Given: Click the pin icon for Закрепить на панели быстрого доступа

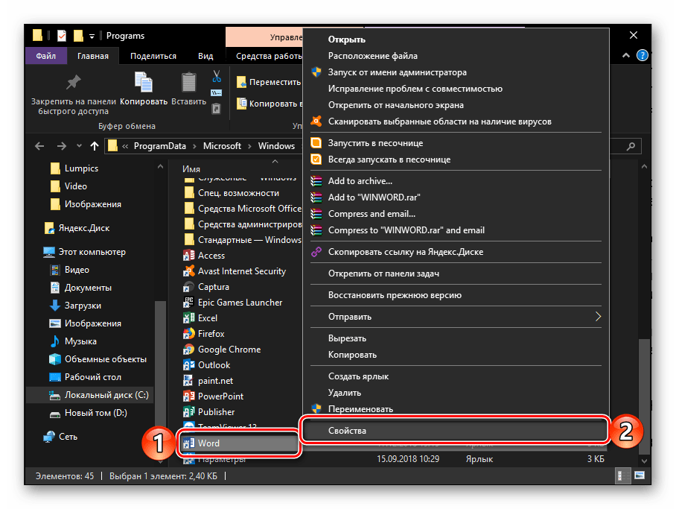Looking at the screenshot, I should click(72, 82).
